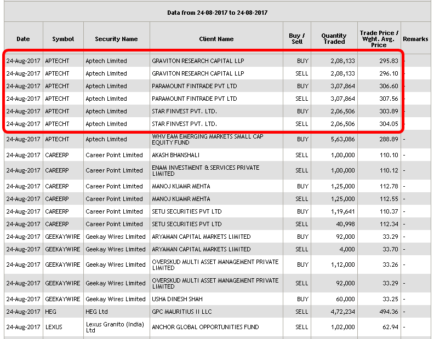Select price 33.70
This screenshot has height=339, width=434.
click(x=390, y=249)
